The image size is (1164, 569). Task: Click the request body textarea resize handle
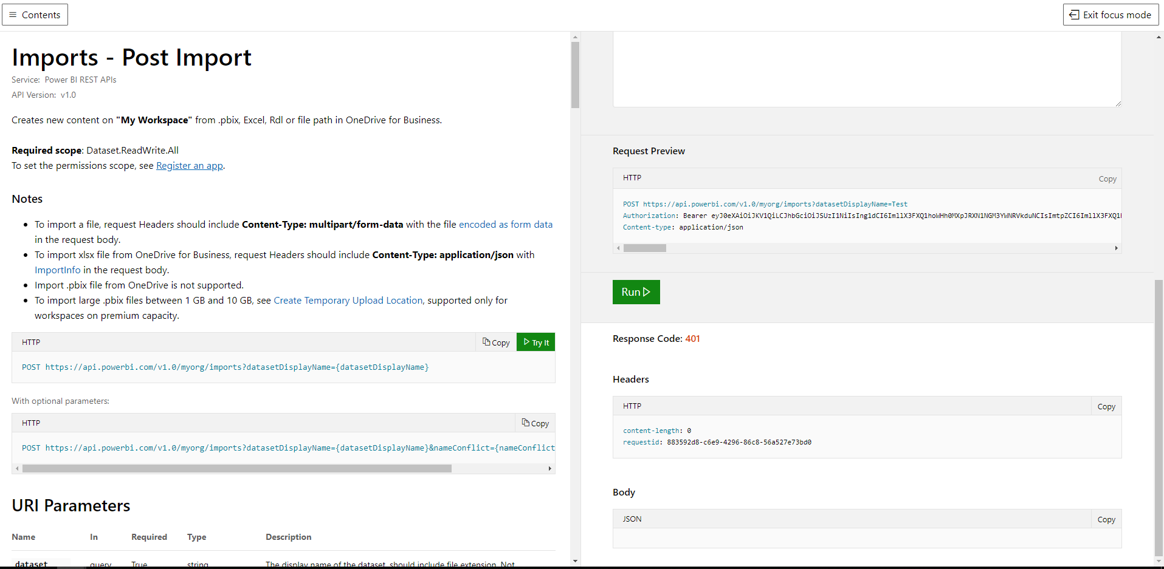(1118, 103)
